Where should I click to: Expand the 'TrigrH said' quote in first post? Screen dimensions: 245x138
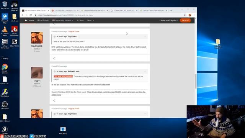145,36
